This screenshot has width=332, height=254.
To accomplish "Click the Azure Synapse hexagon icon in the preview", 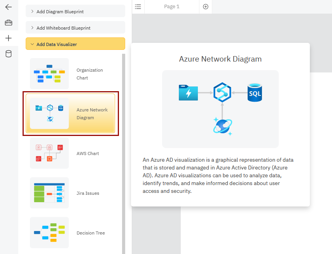I will 222,93.
